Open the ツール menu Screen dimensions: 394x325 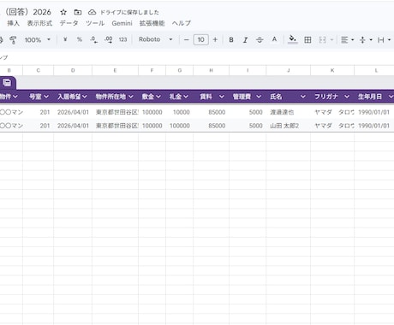click(x=95, y=23)
